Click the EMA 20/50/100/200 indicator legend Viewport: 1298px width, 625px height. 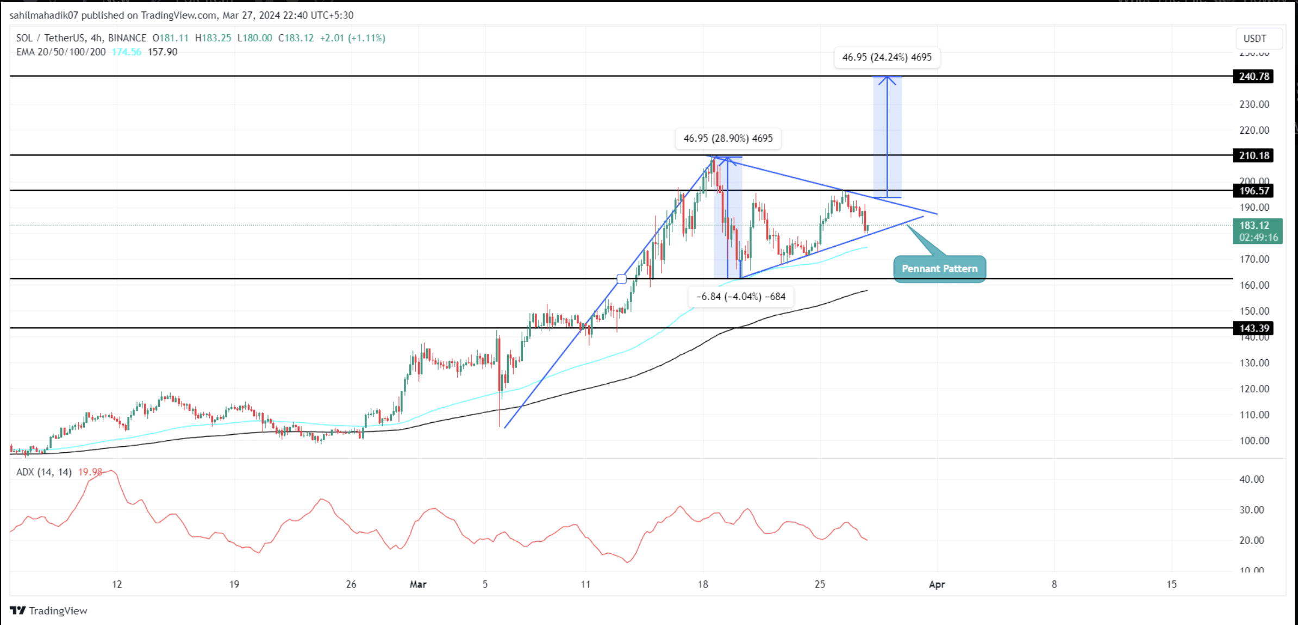pyautogui.click(x=61, y=52)
